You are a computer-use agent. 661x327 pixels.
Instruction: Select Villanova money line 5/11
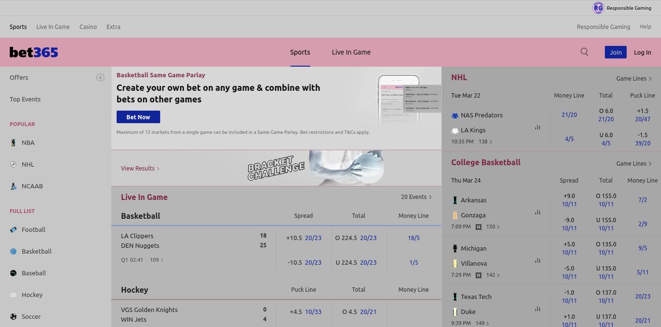point(643,272)
